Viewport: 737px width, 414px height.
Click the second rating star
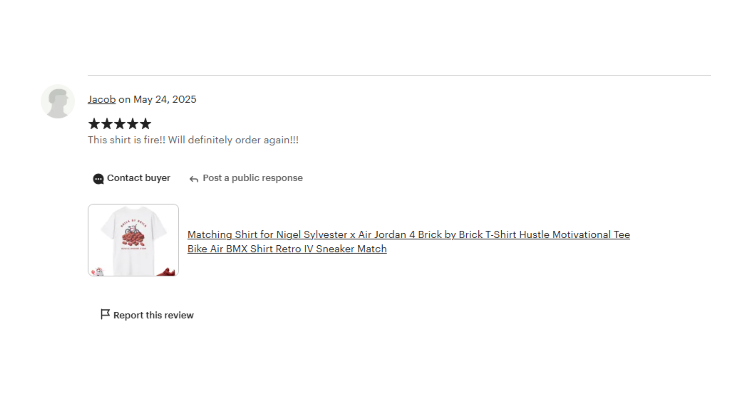(x=107, y=124)
